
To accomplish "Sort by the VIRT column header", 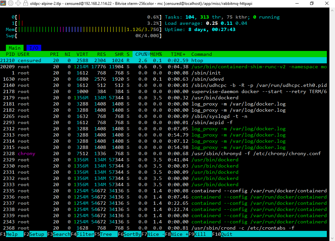I will (82, 54).
